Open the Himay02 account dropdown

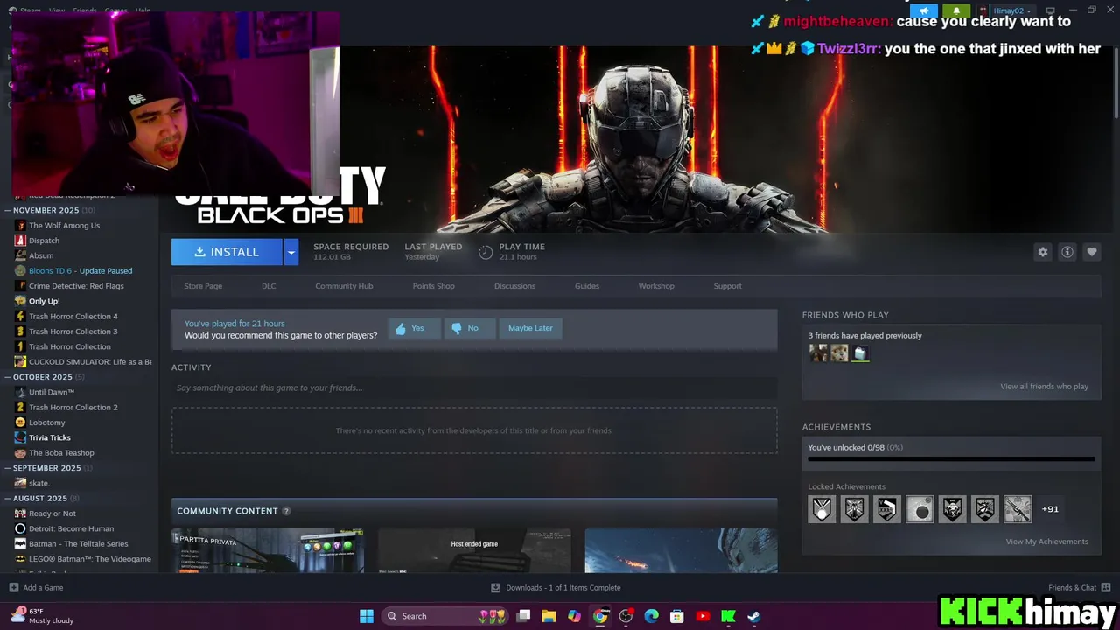point(1011,10)
